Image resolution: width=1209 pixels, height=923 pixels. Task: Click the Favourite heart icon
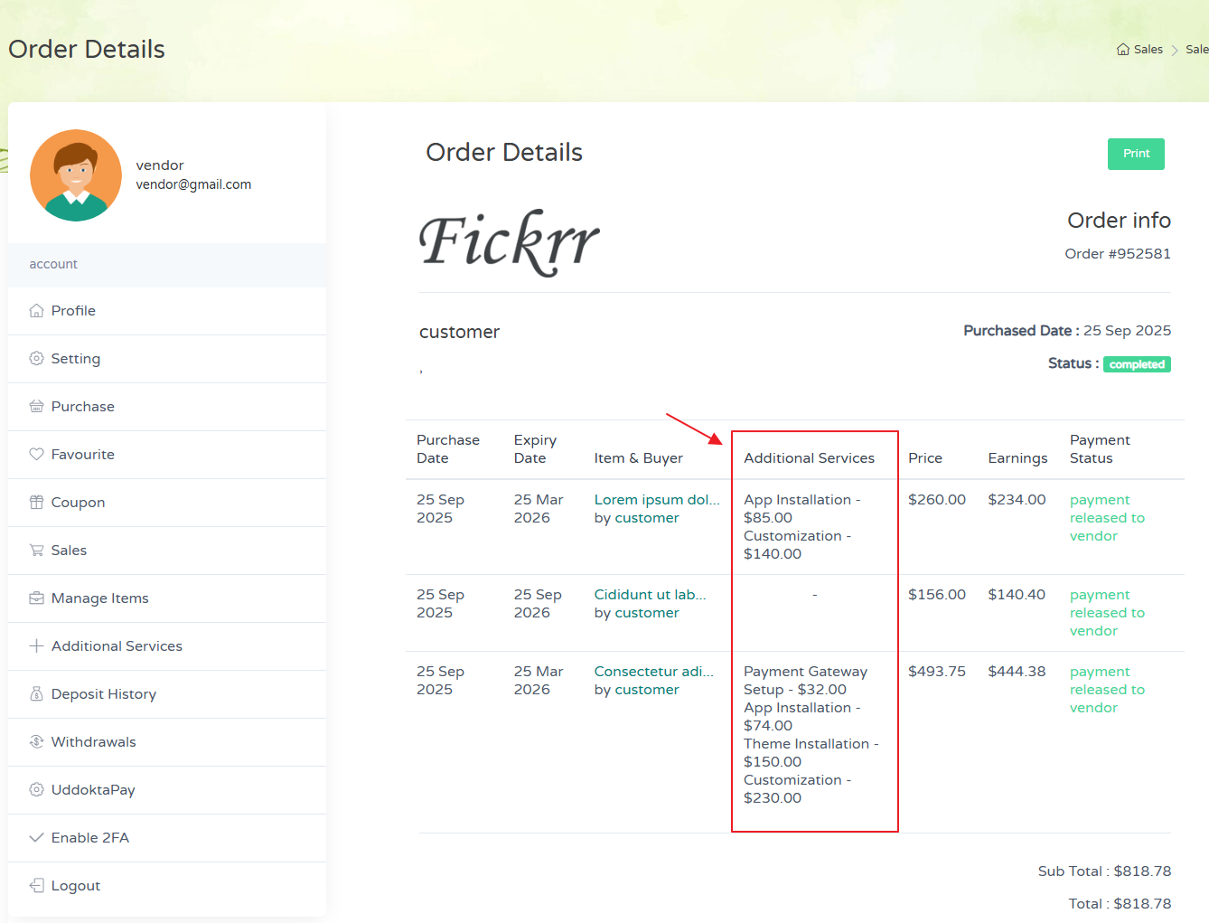tap(36, 455)
